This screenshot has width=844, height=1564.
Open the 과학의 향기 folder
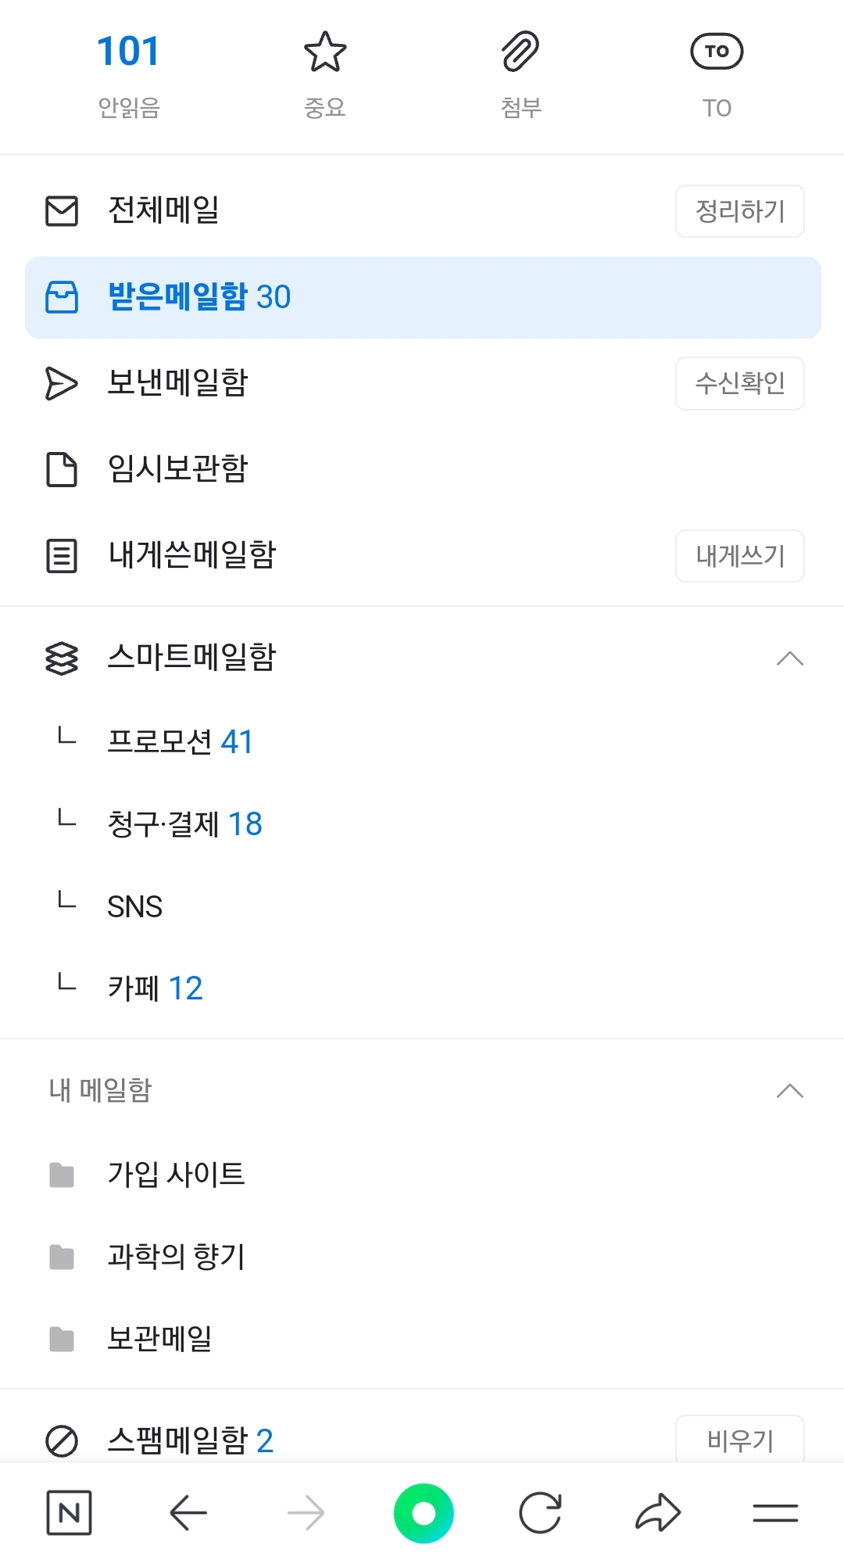[x=176, y=1257]
